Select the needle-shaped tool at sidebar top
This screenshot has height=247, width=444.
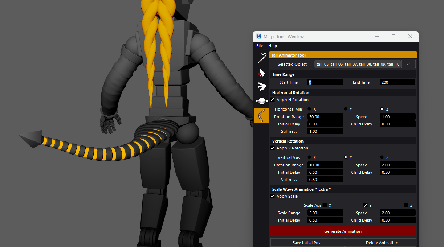point(261,57)
